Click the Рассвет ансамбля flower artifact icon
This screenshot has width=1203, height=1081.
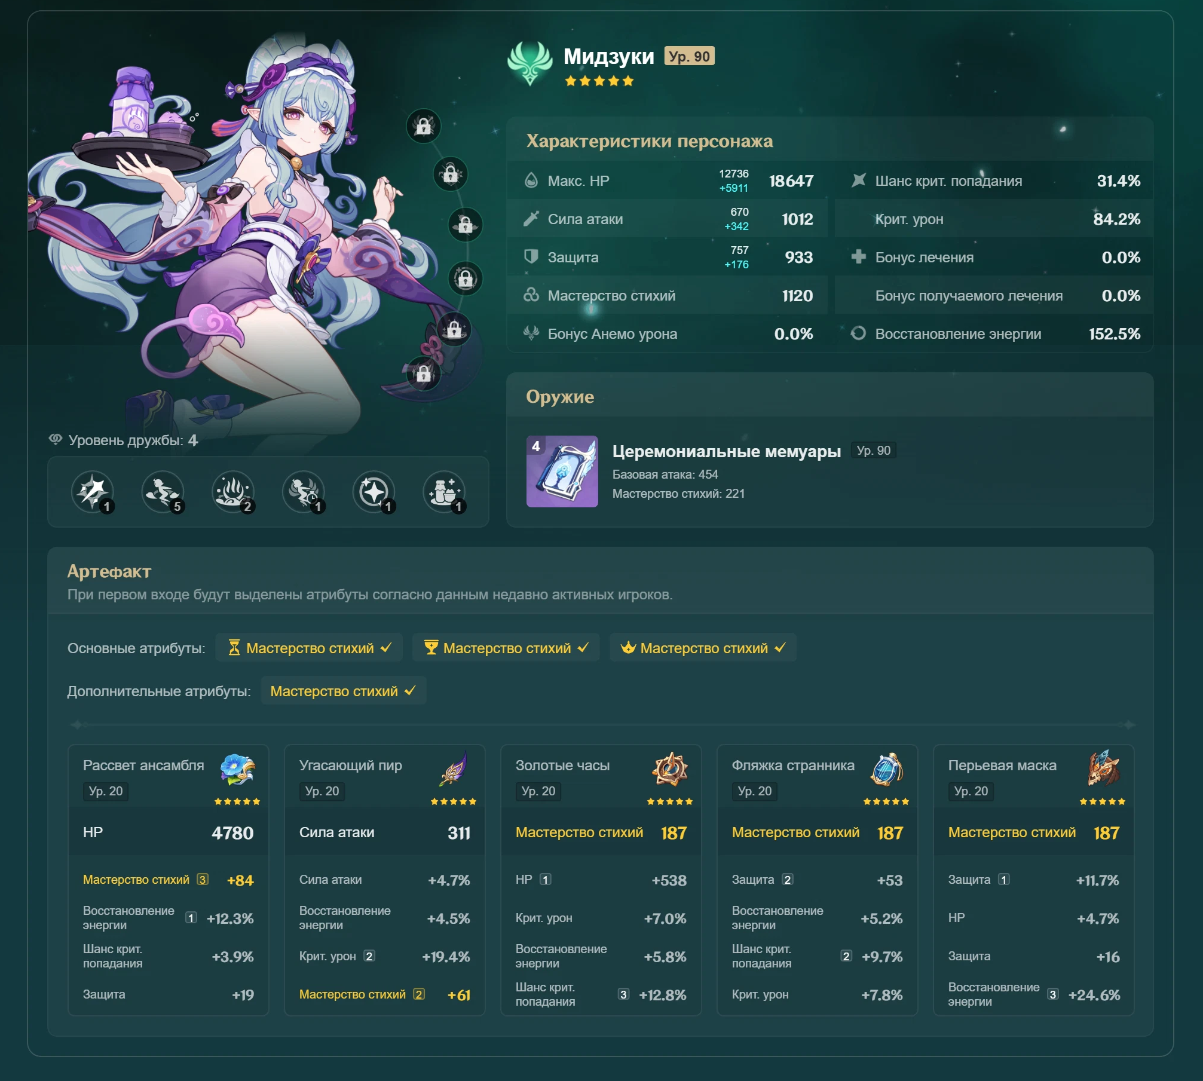click(237, 769)
